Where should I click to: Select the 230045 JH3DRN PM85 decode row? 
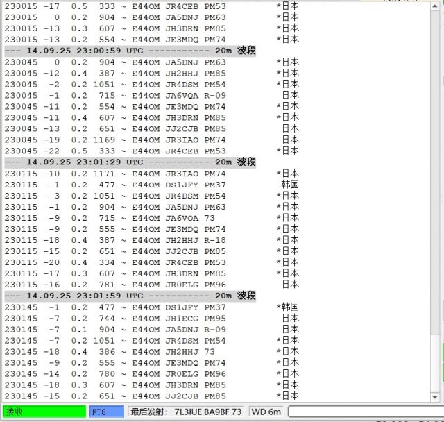(x=151, y=117)
